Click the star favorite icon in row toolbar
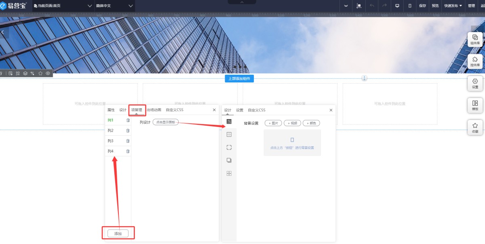 click(x=40, y=73)
